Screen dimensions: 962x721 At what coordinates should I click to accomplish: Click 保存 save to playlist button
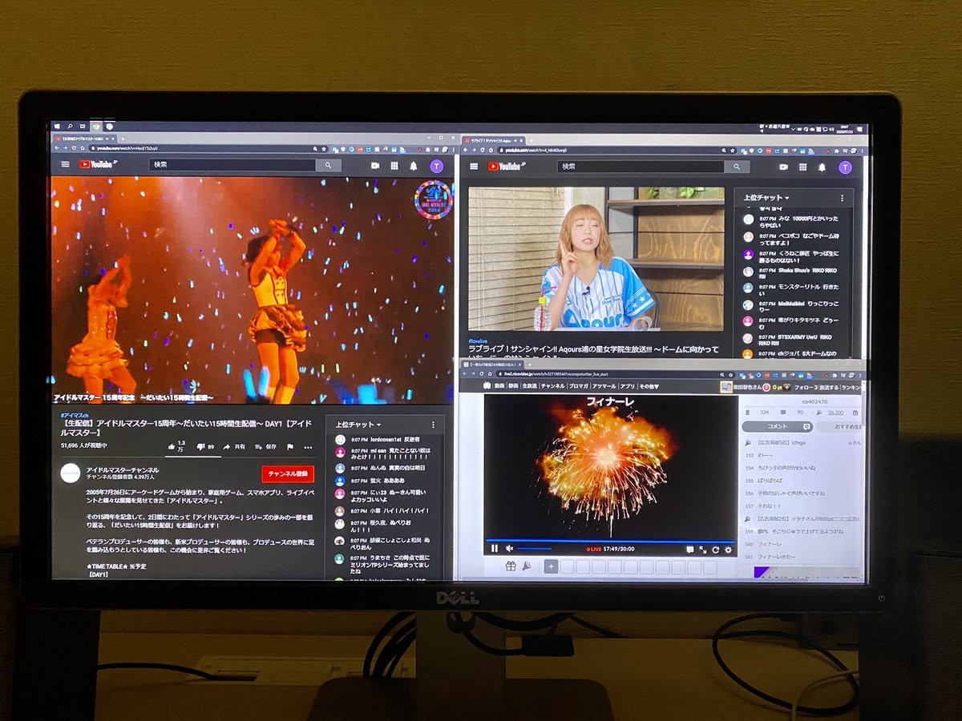(x=265, y=446)
